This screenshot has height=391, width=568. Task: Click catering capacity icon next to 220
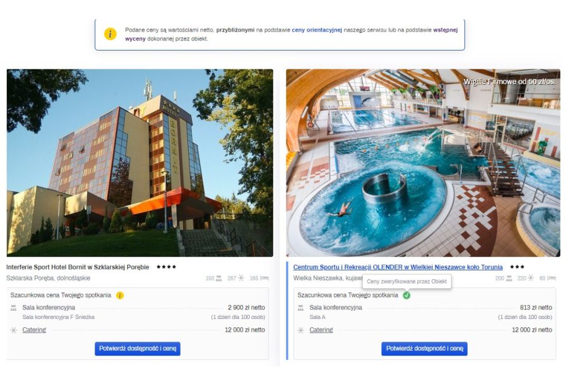pyautogui.click(x=531, y=278)
